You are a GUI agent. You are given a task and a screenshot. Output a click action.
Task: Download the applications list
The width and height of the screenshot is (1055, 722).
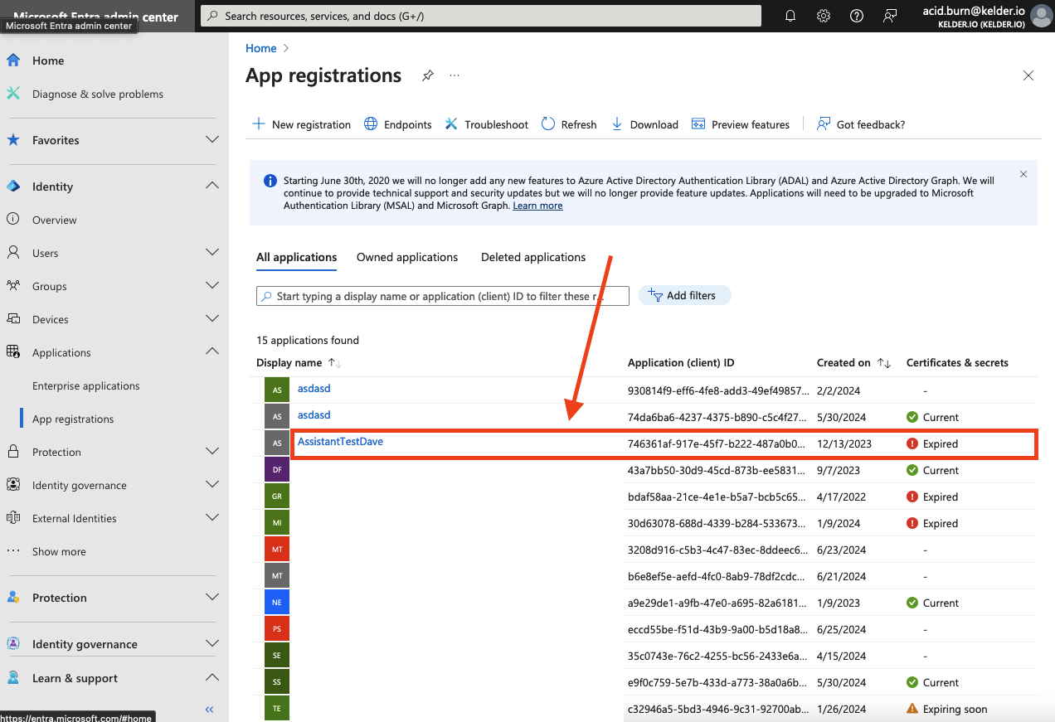click(644, 124)
